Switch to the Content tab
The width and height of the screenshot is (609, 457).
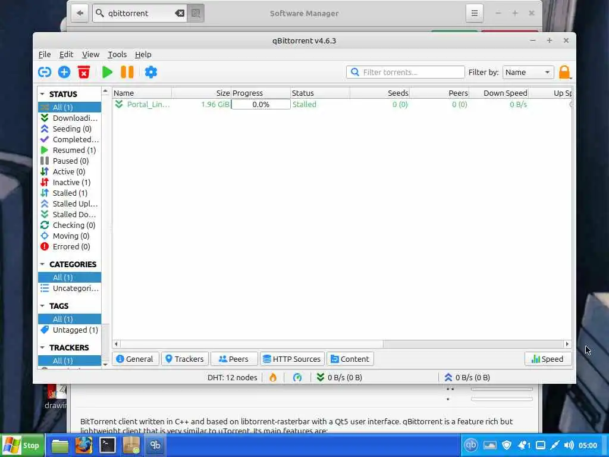click(350, 359)
